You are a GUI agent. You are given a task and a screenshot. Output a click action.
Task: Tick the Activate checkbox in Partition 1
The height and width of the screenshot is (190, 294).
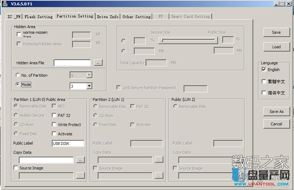(x=54, y=134)
